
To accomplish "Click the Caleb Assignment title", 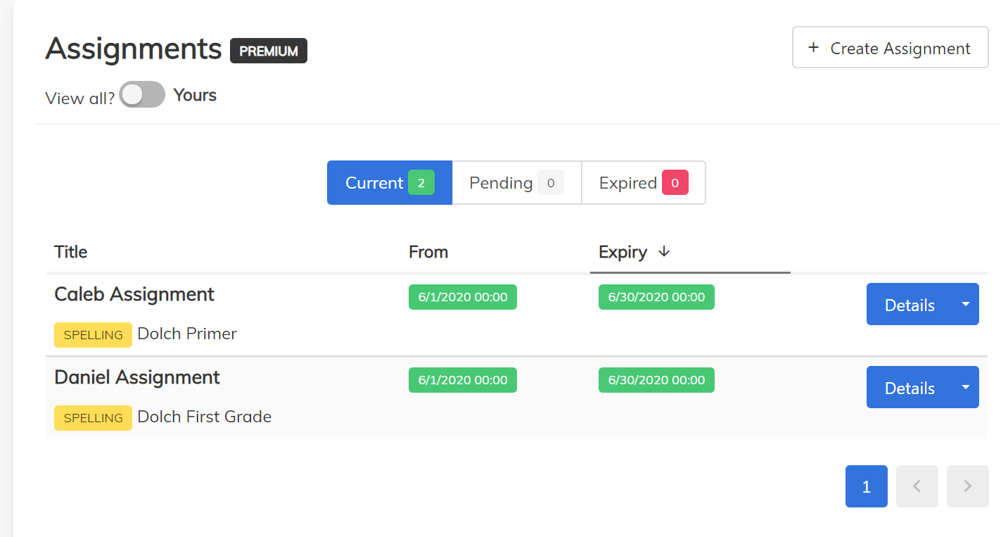I will [x=134, y=294].
